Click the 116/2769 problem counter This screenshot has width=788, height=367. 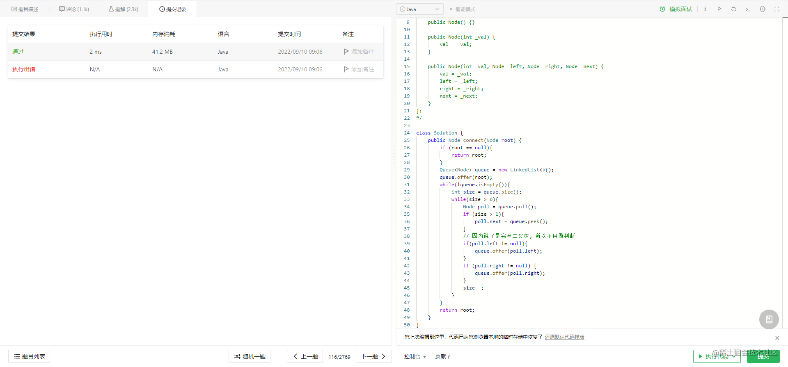(x=339, y=357)
